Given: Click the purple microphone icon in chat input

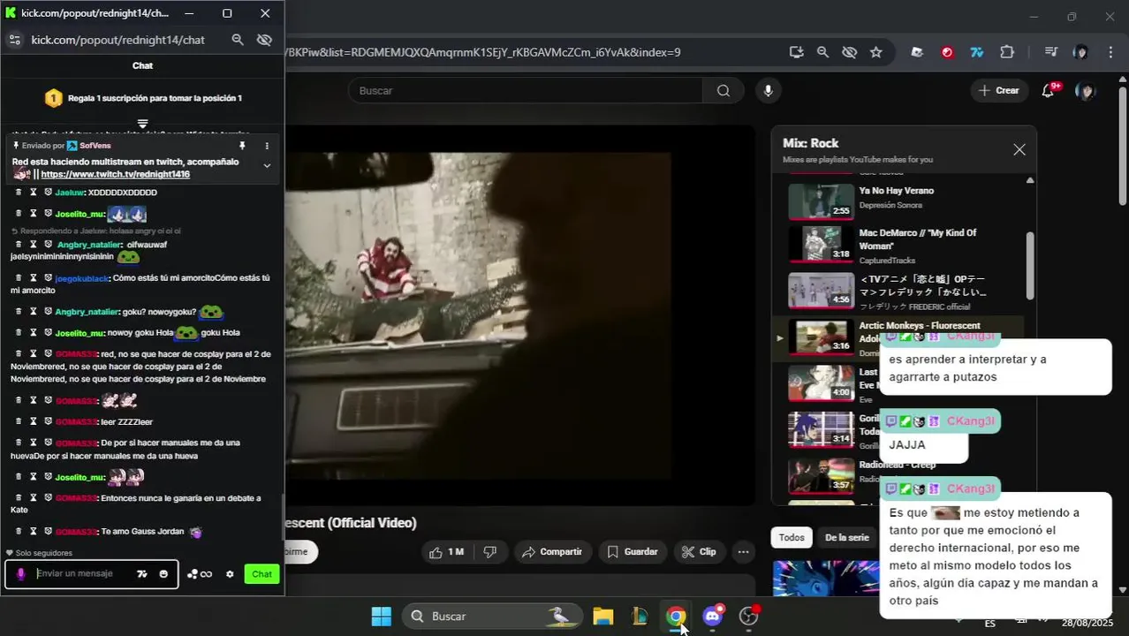Looking at the screenshot, I should [x=21, y=574].
